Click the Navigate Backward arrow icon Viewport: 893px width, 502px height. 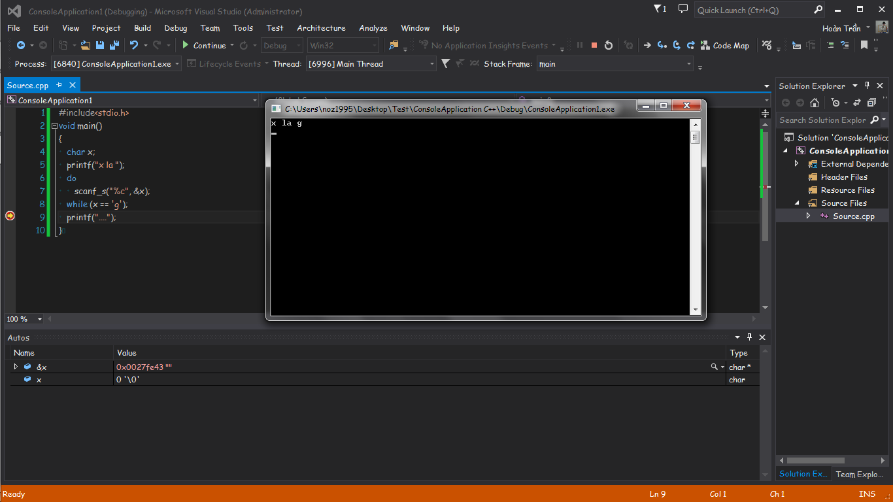21,45
